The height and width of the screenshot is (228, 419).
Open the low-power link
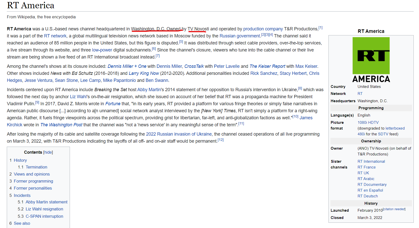(102, 50)
